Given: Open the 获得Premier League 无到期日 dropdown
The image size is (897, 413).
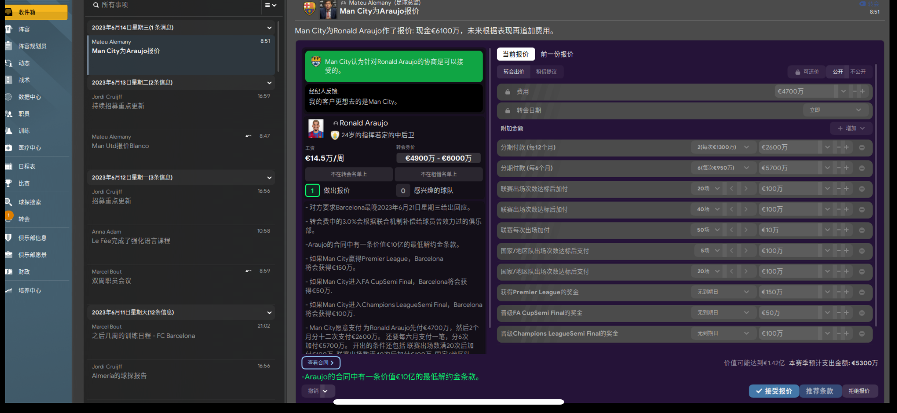Looking at the screenshot, I should click(x=723, y=292).
